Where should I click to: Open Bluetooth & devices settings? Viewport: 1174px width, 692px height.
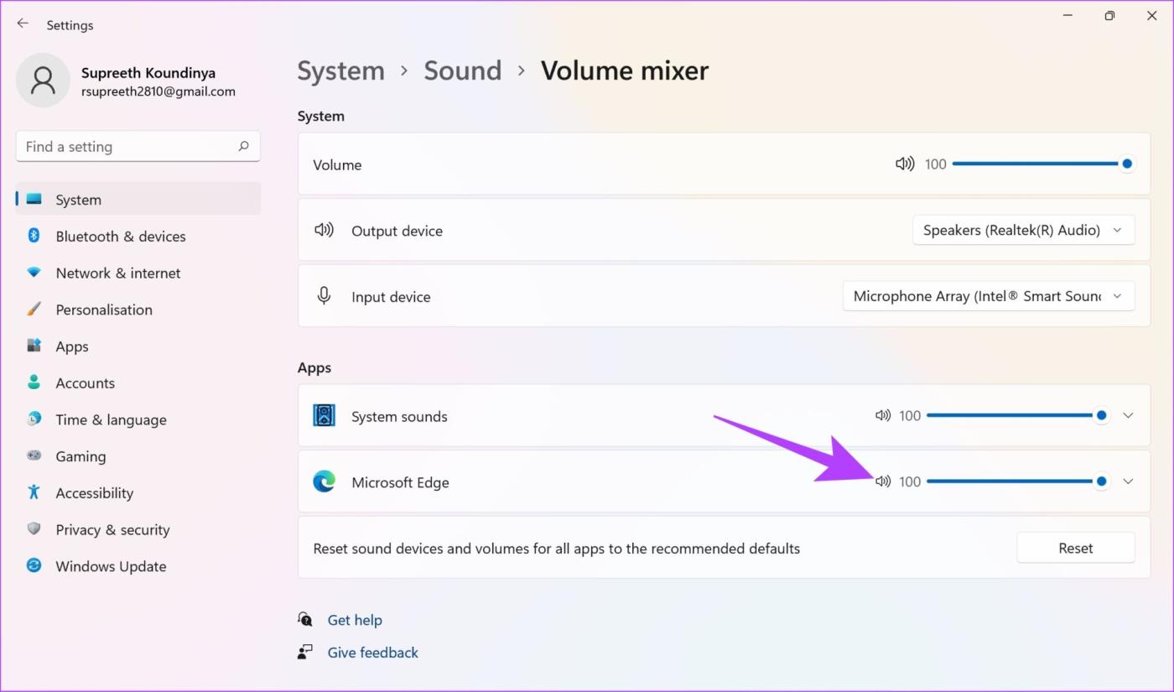coord(138,236)
